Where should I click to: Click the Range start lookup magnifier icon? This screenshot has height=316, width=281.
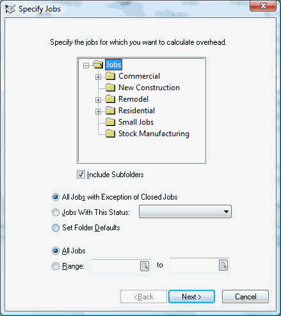(145, 265)
